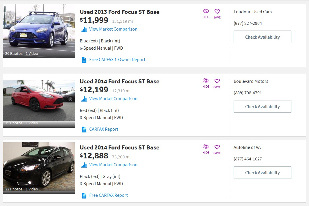Open Free CARFAX 1-Owner Report link
The image size is (309, 206).
tap(117, 60)
